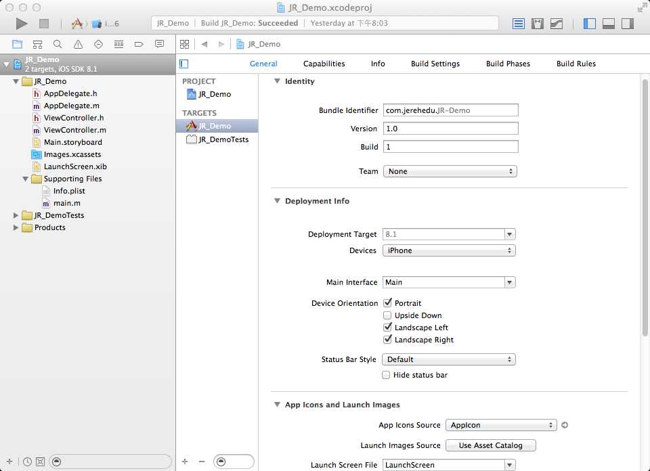The height and width of the screenshot is (471, 650).
Task: Select the JR_Demo scheme icon in toolbar
Action: [77, 24]
